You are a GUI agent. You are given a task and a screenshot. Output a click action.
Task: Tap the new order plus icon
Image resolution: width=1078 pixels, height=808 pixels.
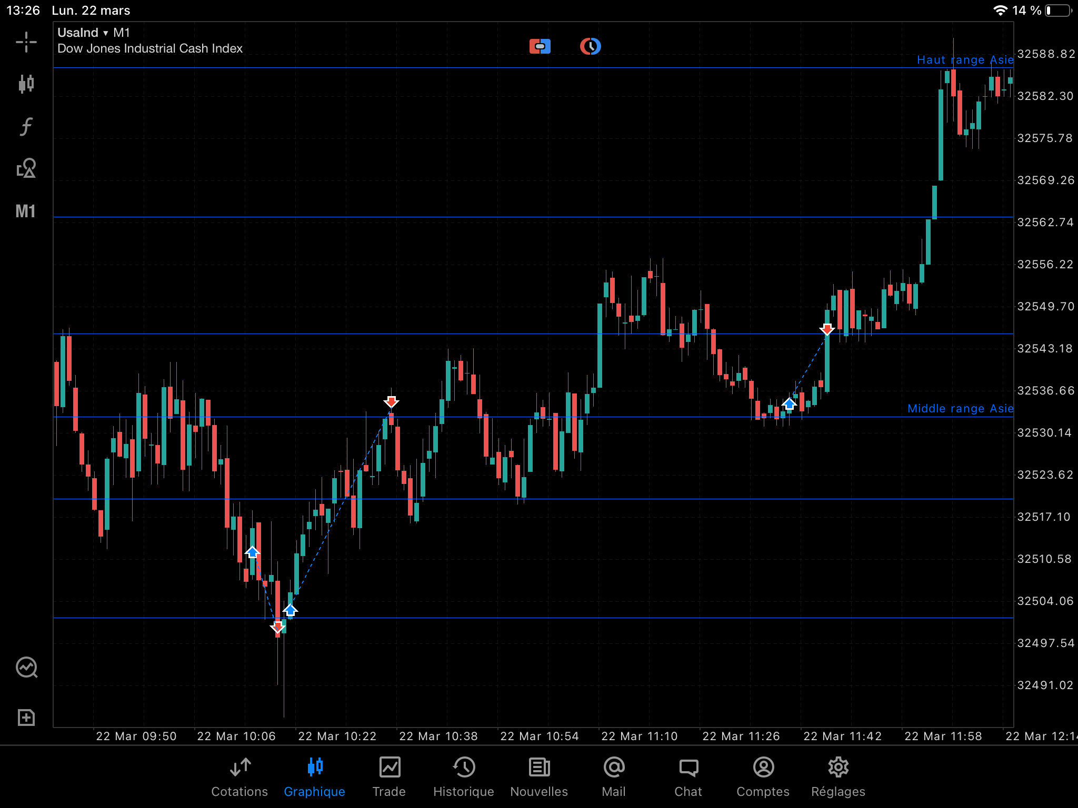coord(26,718)
